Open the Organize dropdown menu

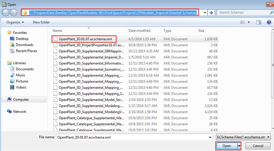pos(15,22)
